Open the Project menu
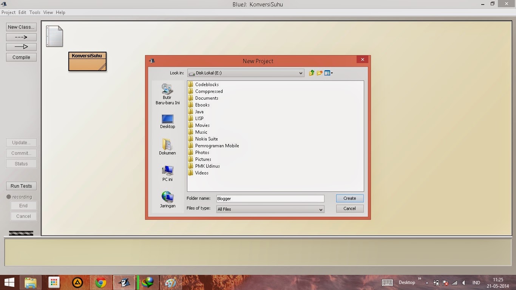Screen dimensions: 516x290 8,12
